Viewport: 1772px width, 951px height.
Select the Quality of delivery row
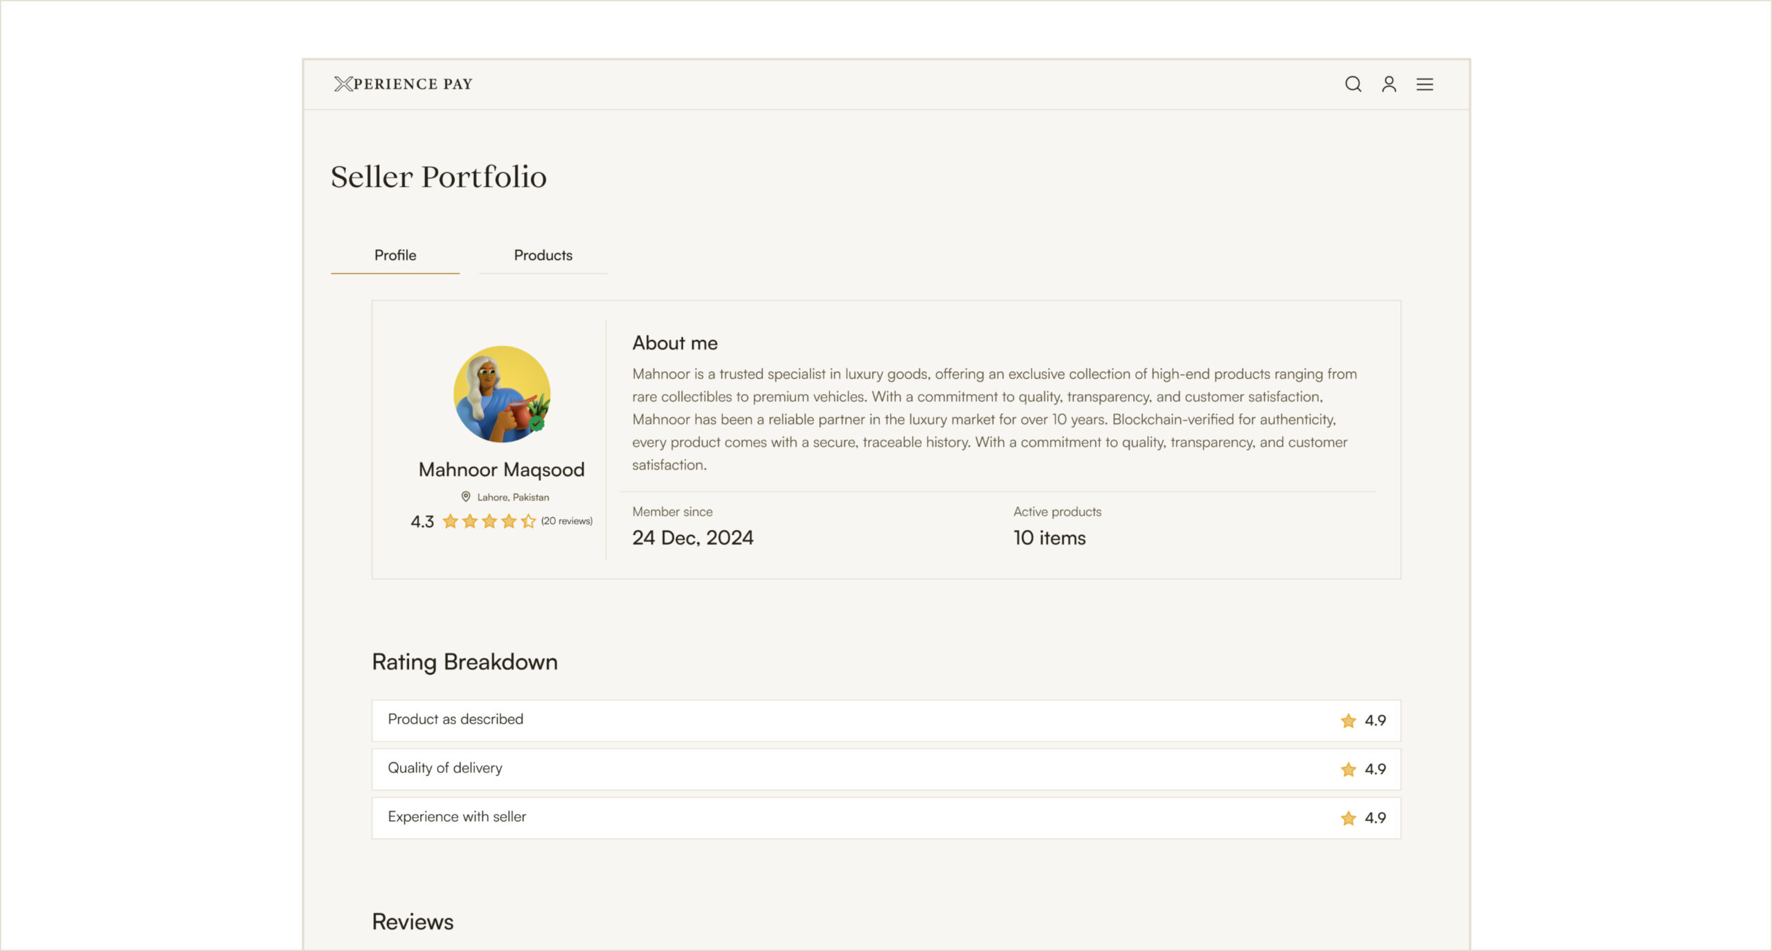(x=885, y=770)
